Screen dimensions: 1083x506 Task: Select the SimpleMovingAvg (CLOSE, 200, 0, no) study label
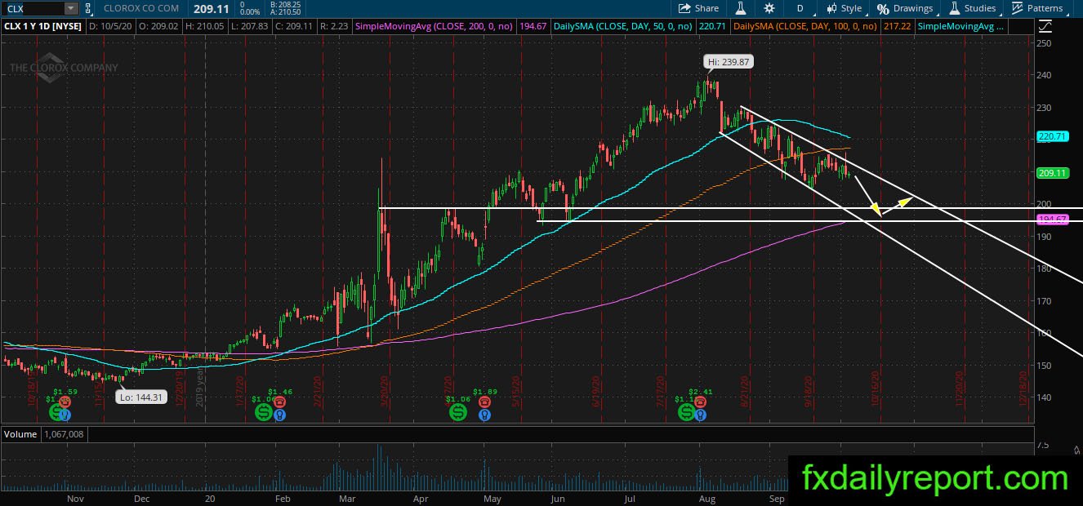point(435,26)
